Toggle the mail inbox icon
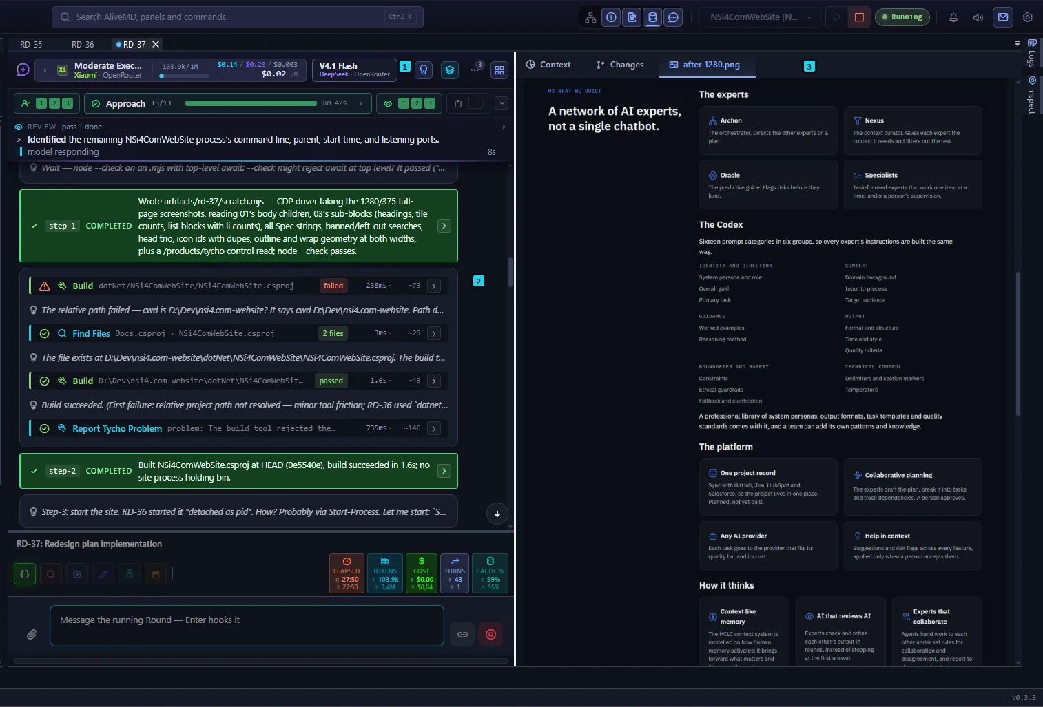Viewport: 1043px width, 707px height. coord(1003,17)
